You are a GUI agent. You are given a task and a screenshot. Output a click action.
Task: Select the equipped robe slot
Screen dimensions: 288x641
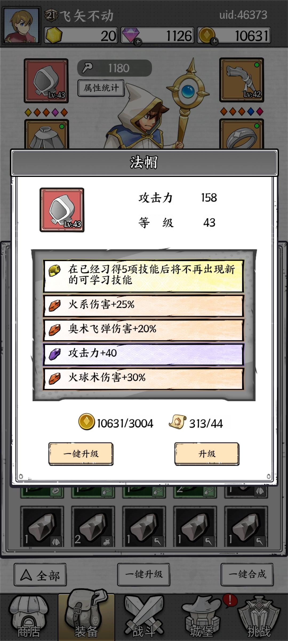pos(46,134)
